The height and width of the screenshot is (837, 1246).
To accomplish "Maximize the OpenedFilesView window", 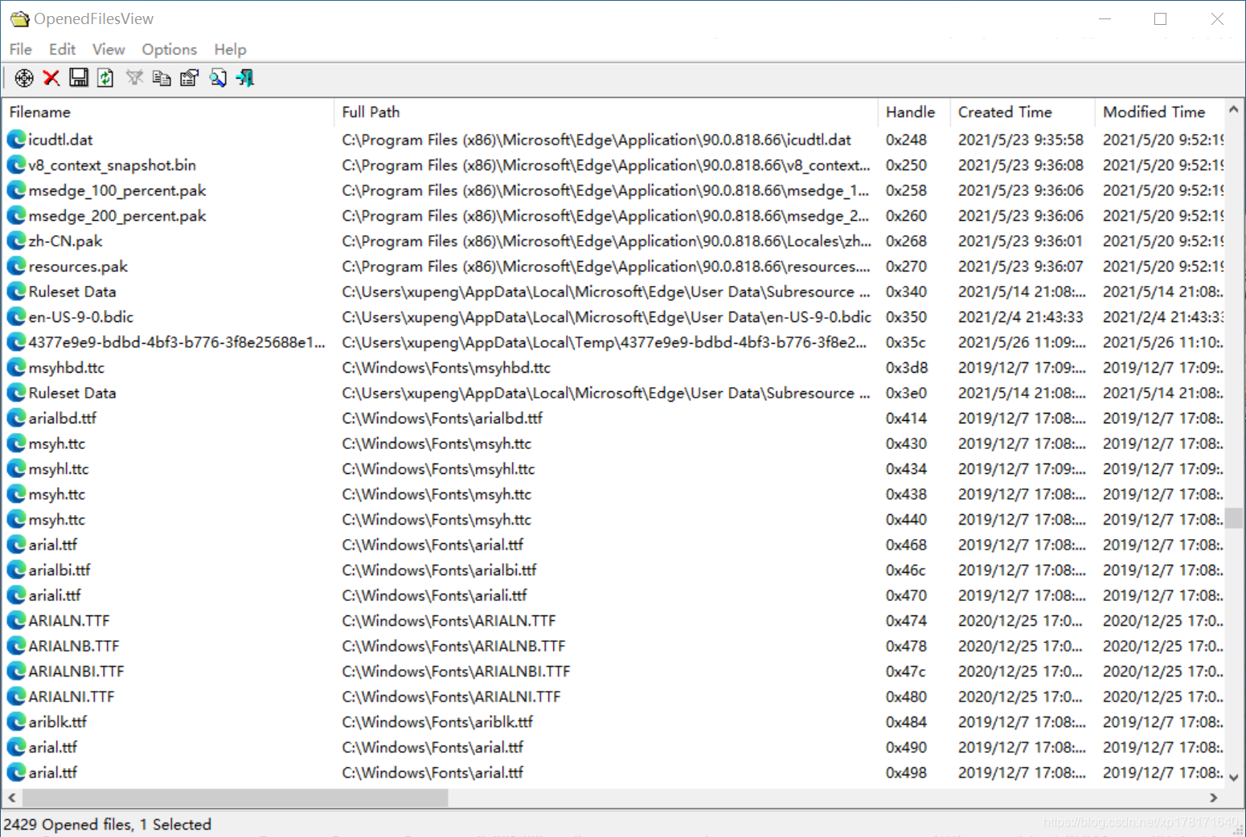I will click(1160, 18).
